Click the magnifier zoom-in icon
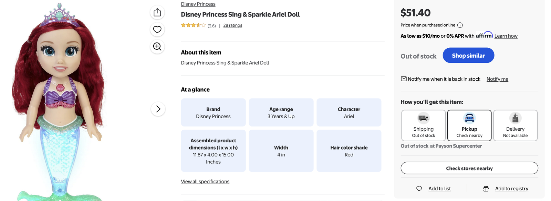 pyautogui.click(x=157, y=46)
